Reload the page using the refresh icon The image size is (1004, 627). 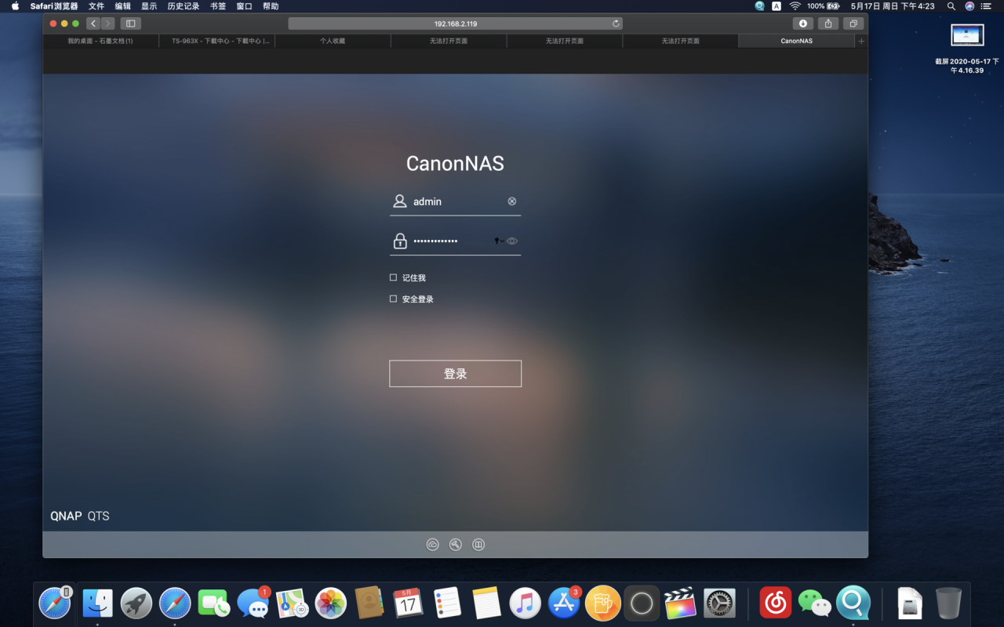tap(616, 24)
